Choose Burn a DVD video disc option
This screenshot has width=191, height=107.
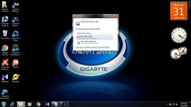(x=94, y=42)
